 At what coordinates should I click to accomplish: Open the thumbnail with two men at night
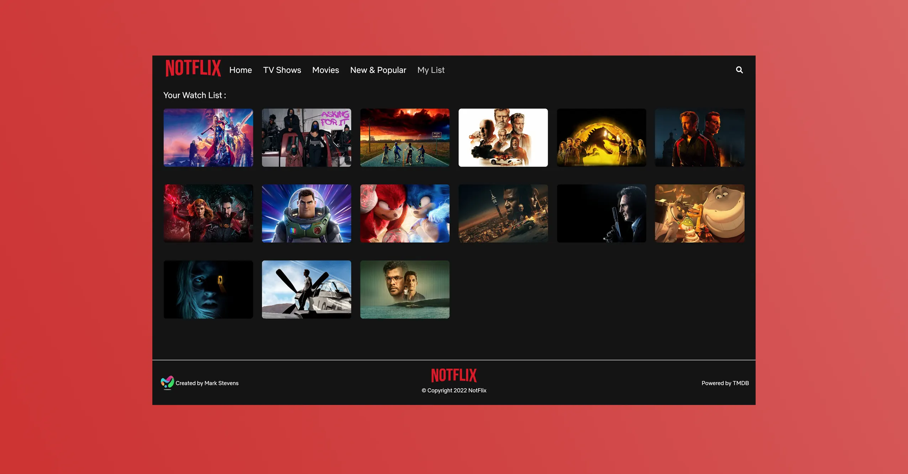point(700,138)
